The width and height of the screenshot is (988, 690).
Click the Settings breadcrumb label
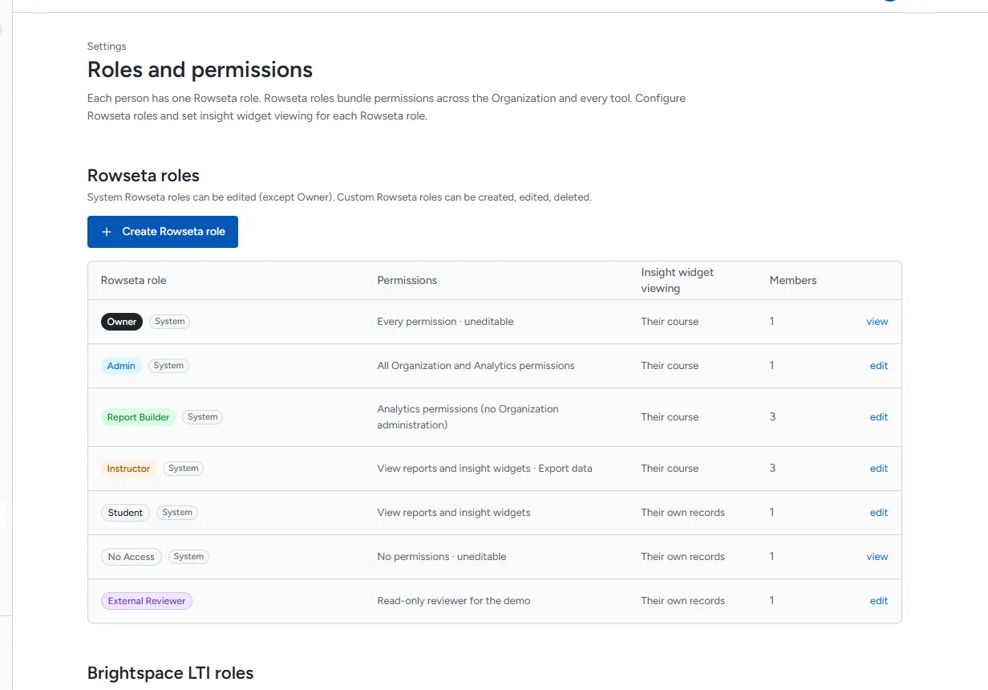pos(107,47)
